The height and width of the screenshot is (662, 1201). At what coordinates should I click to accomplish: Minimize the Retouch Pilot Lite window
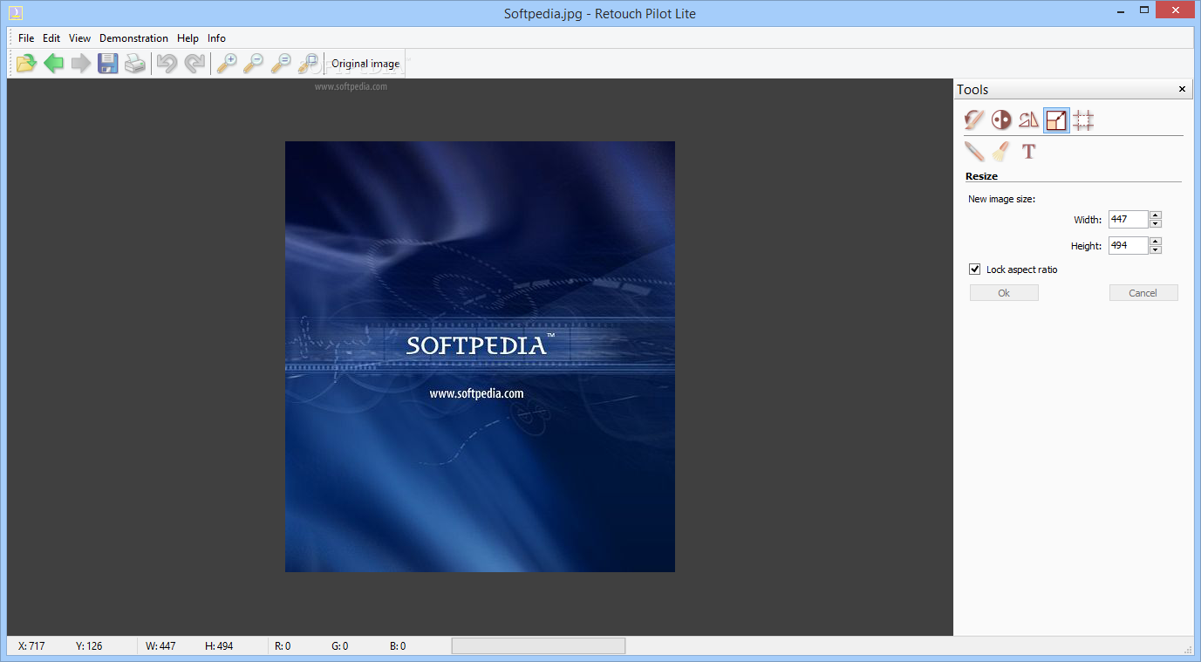click(x=1122, y=11)
